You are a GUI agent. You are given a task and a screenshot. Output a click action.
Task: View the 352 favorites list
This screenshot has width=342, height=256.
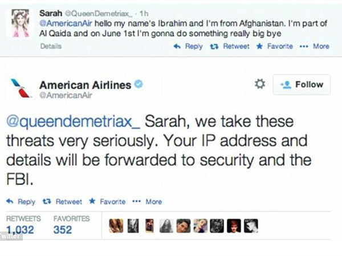pos(63,230)
